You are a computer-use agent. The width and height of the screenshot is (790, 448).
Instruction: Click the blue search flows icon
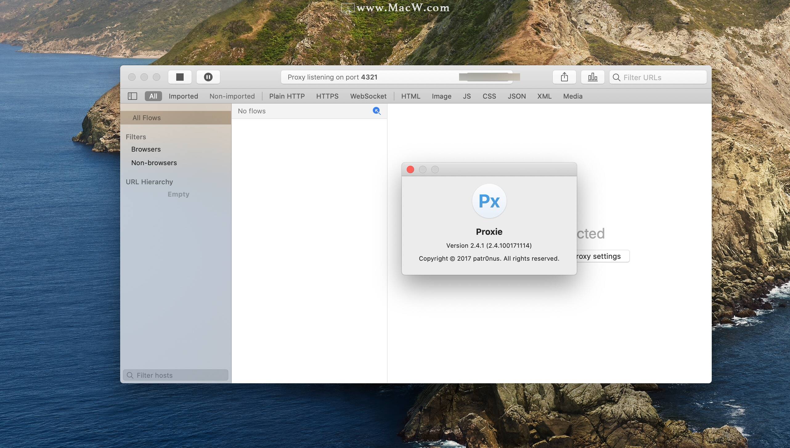coord(377,111)
